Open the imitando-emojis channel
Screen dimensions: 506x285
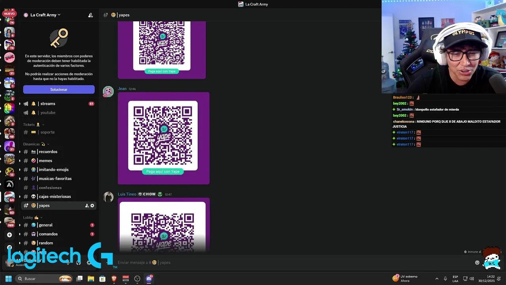pos(58,170)
